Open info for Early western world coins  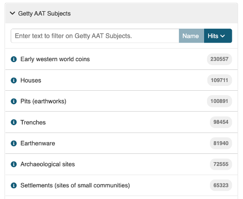[x=14, y=59]
